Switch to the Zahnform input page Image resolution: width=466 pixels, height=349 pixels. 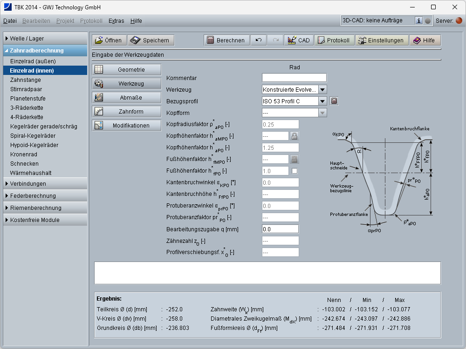tap(127, 112)
